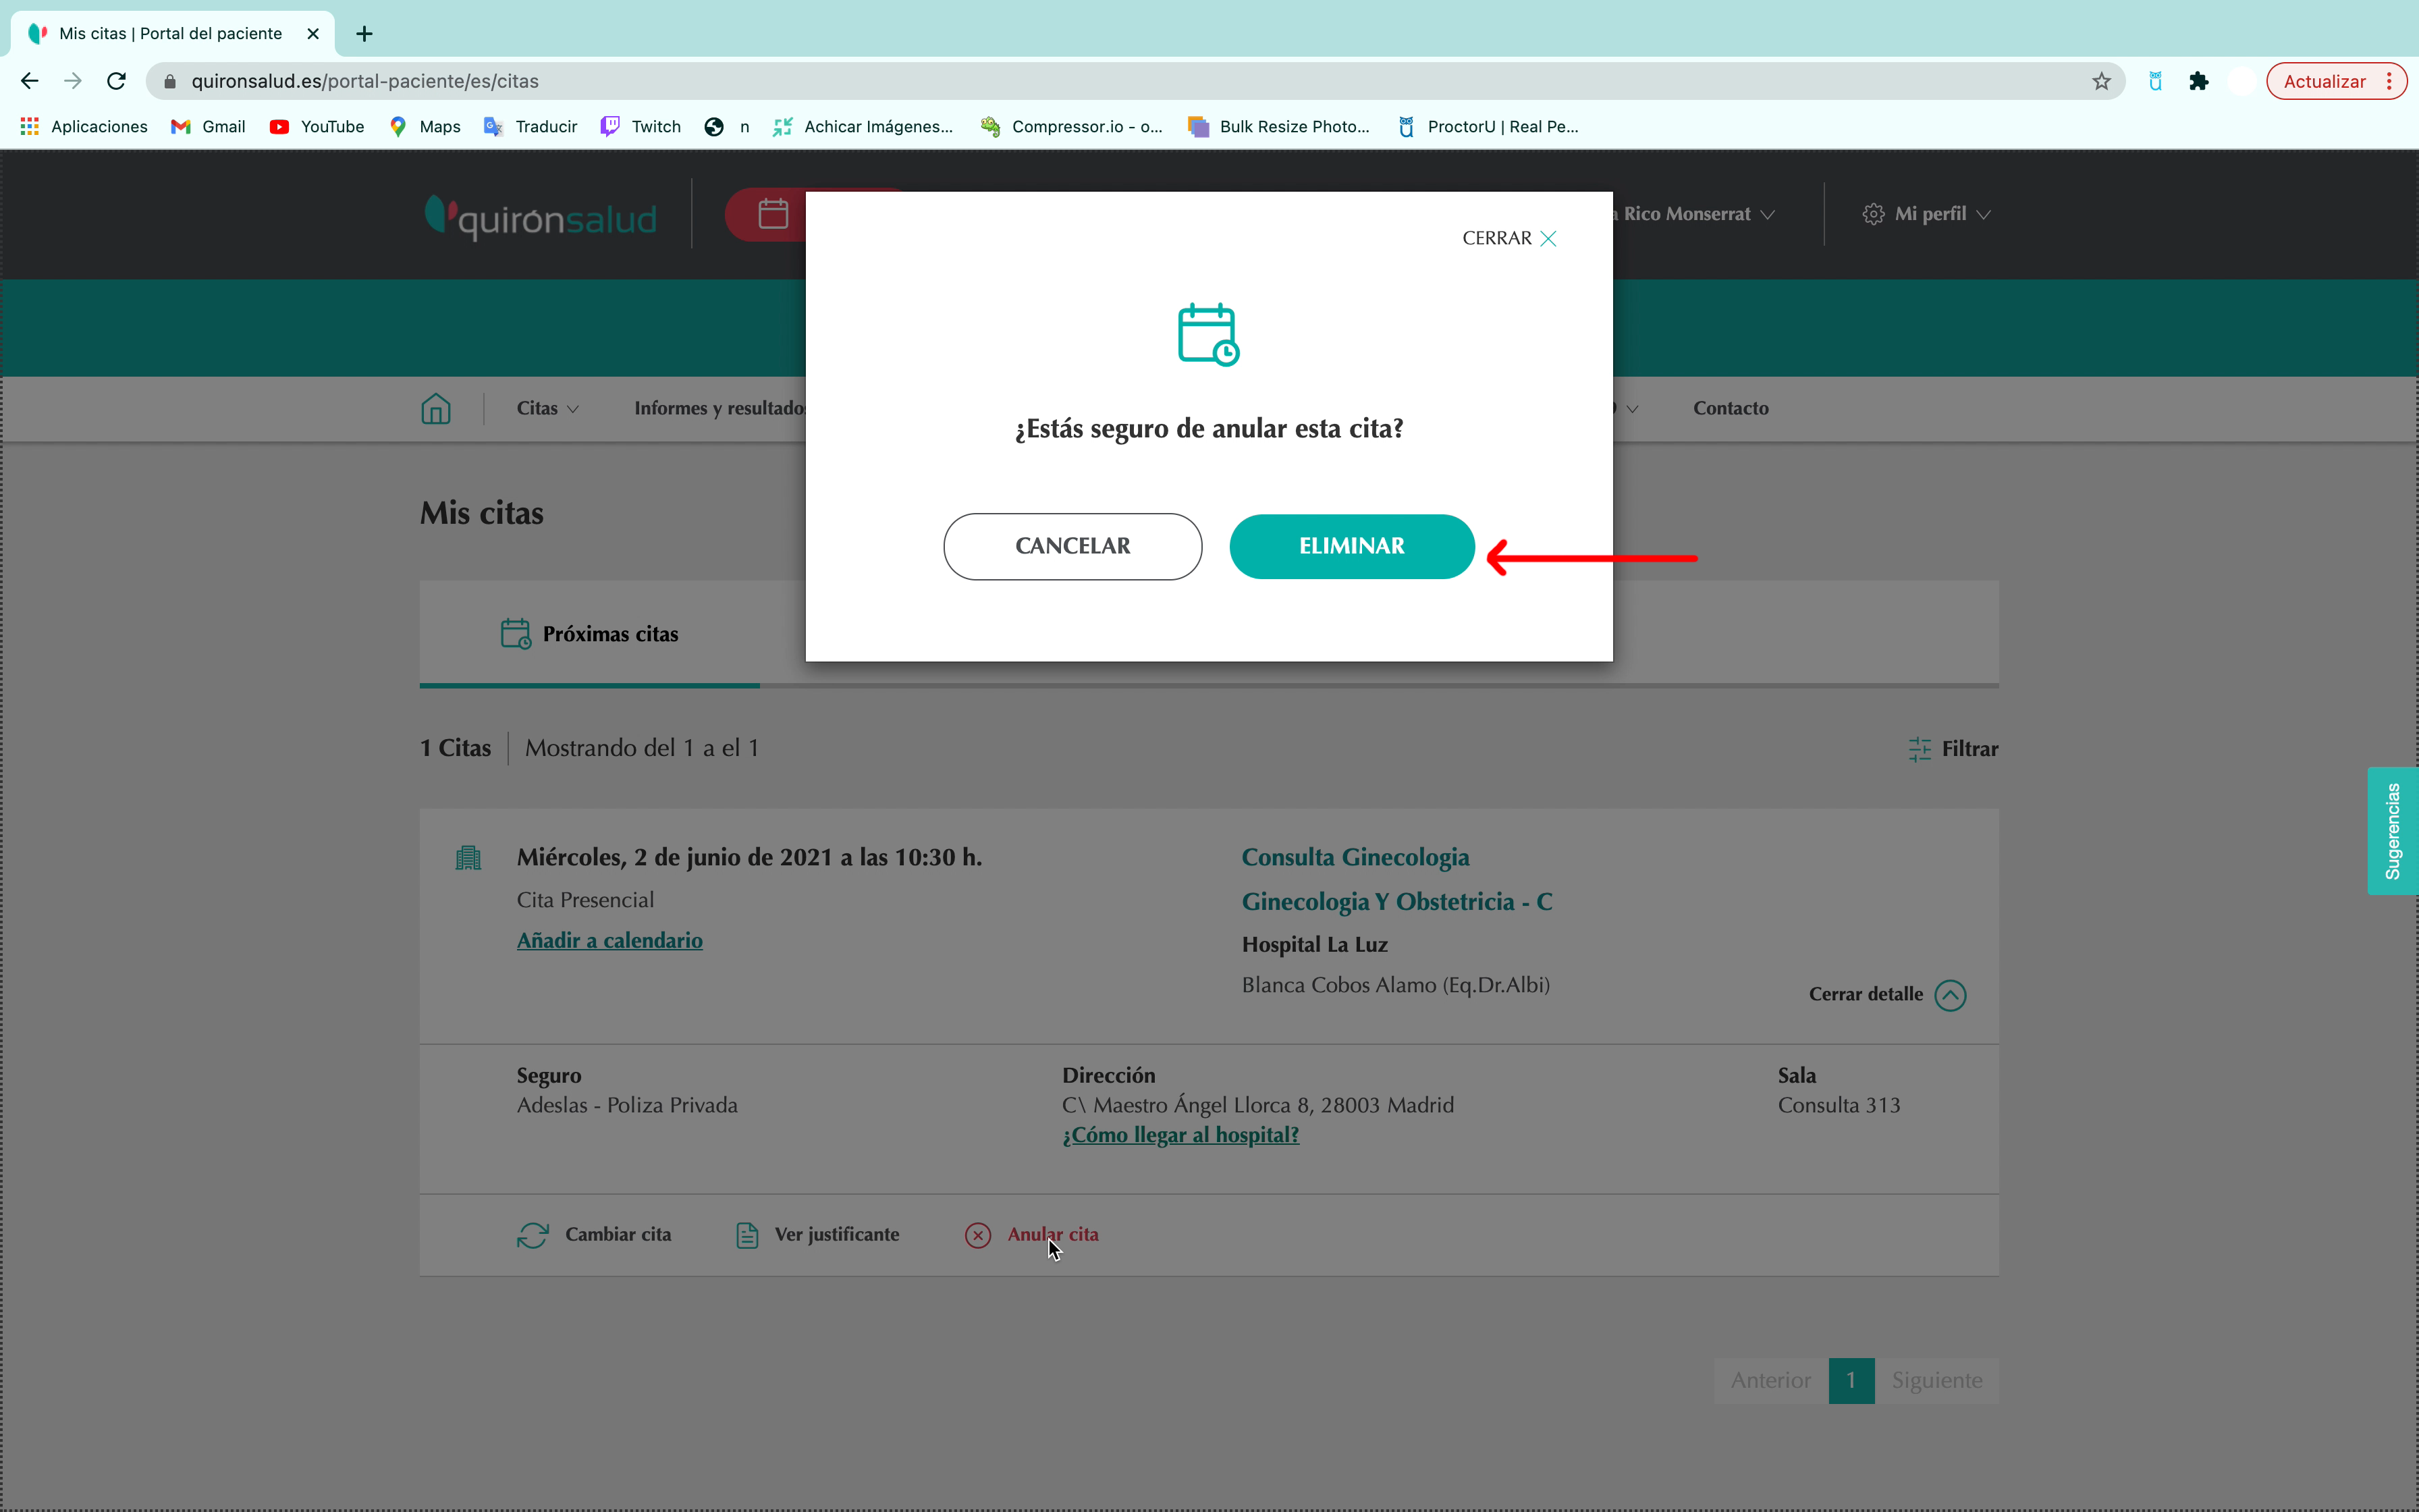Open Consulta Ginecologia link
This screenshot has width=2419, height=1512.
click(x=1355, y=857)
